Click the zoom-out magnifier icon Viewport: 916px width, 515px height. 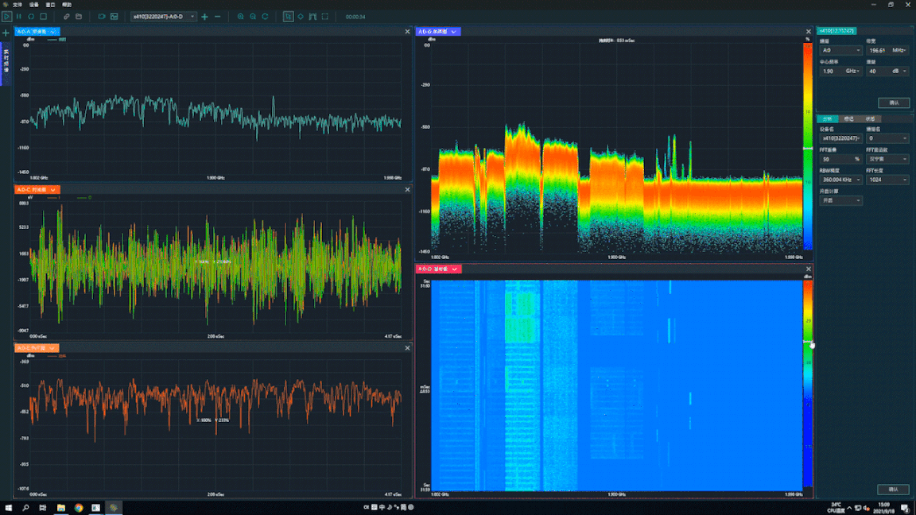click(x=253, y=17)
